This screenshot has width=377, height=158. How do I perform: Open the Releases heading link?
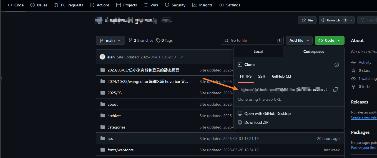(x=360, y=102)
